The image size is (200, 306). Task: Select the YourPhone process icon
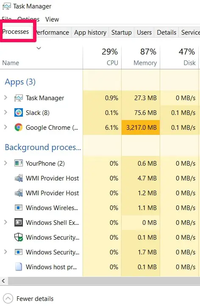[19, 163]
